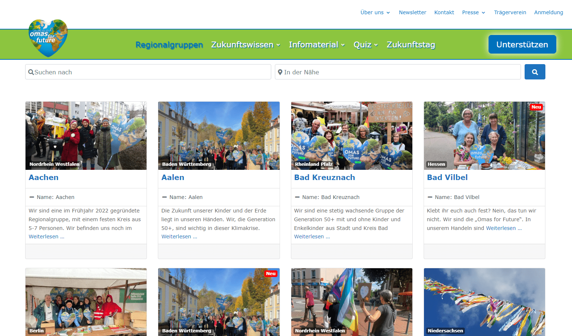
Task: Click the Name: Bad Vilbel text
Action: (x=457, y=197)
